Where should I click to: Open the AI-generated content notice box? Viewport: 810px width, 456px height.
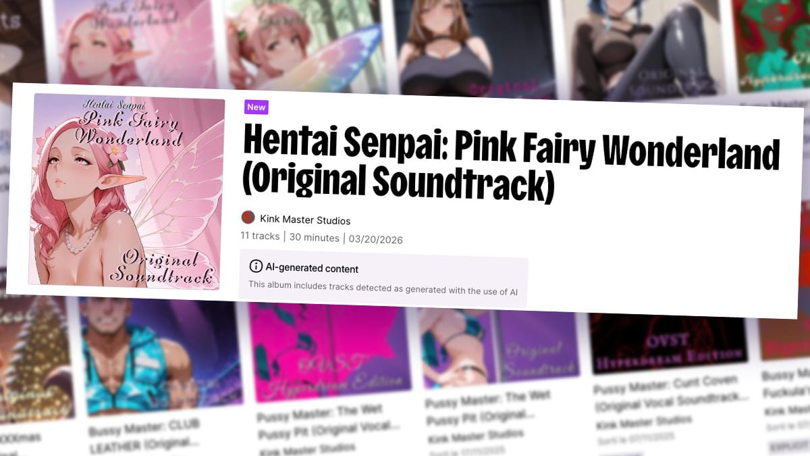point(383,277)
